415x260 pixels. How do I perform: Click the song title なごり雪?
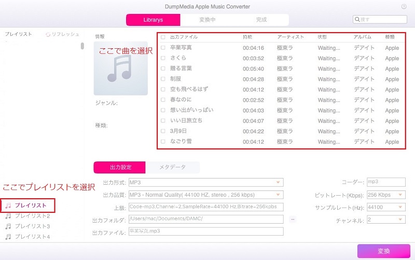click(181, 141)
